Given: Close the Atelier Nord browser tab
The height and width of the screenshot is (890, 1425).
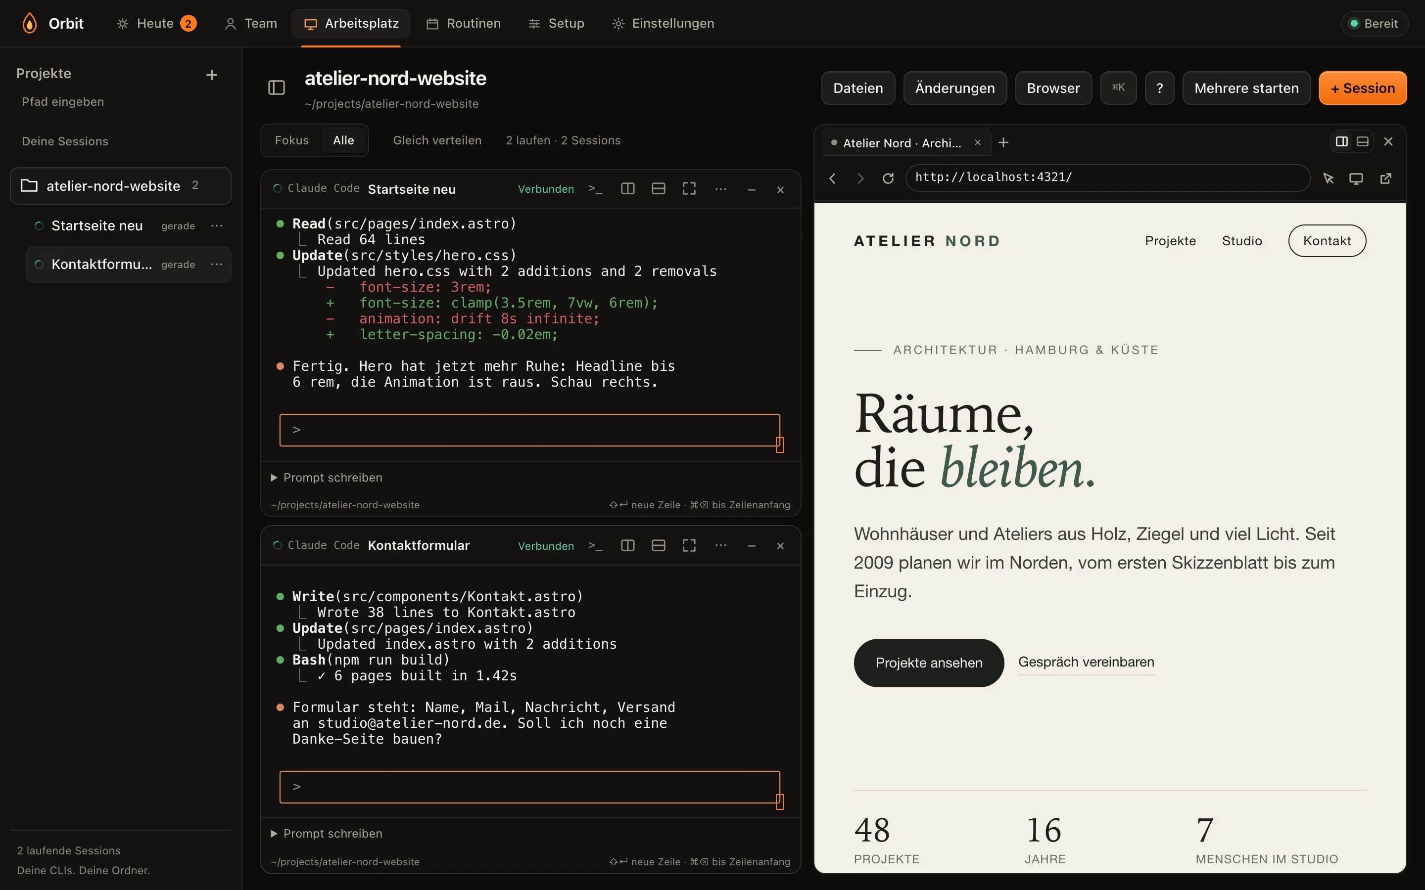Looking at the screenshot, I should [978, 142].
